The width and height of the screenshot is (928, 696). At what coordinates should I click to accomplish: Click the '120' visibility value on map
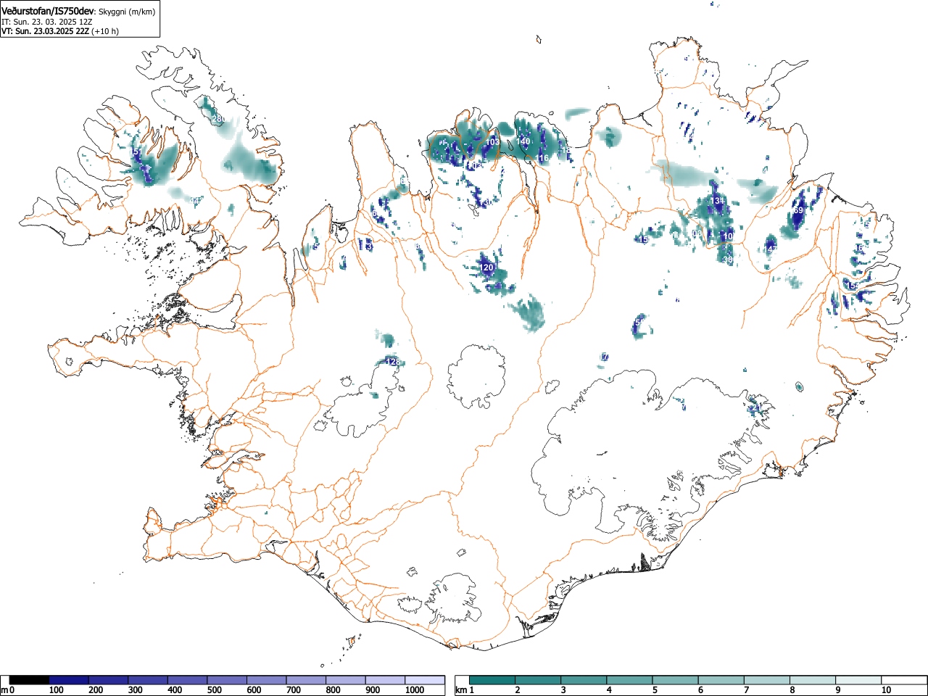click(x=486, y=268)
